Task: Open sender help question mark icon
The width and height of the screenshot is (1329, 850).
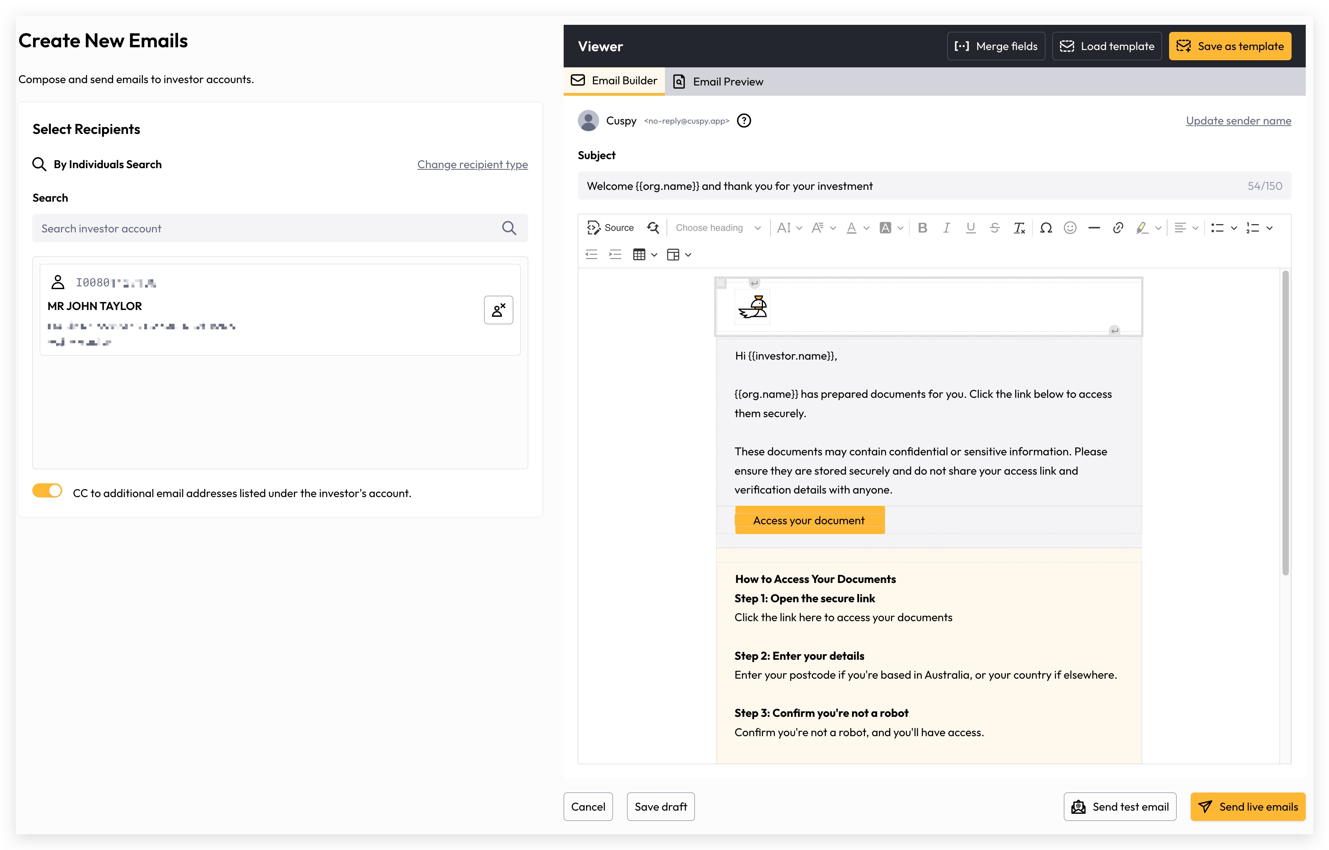Action: [744, 120]
